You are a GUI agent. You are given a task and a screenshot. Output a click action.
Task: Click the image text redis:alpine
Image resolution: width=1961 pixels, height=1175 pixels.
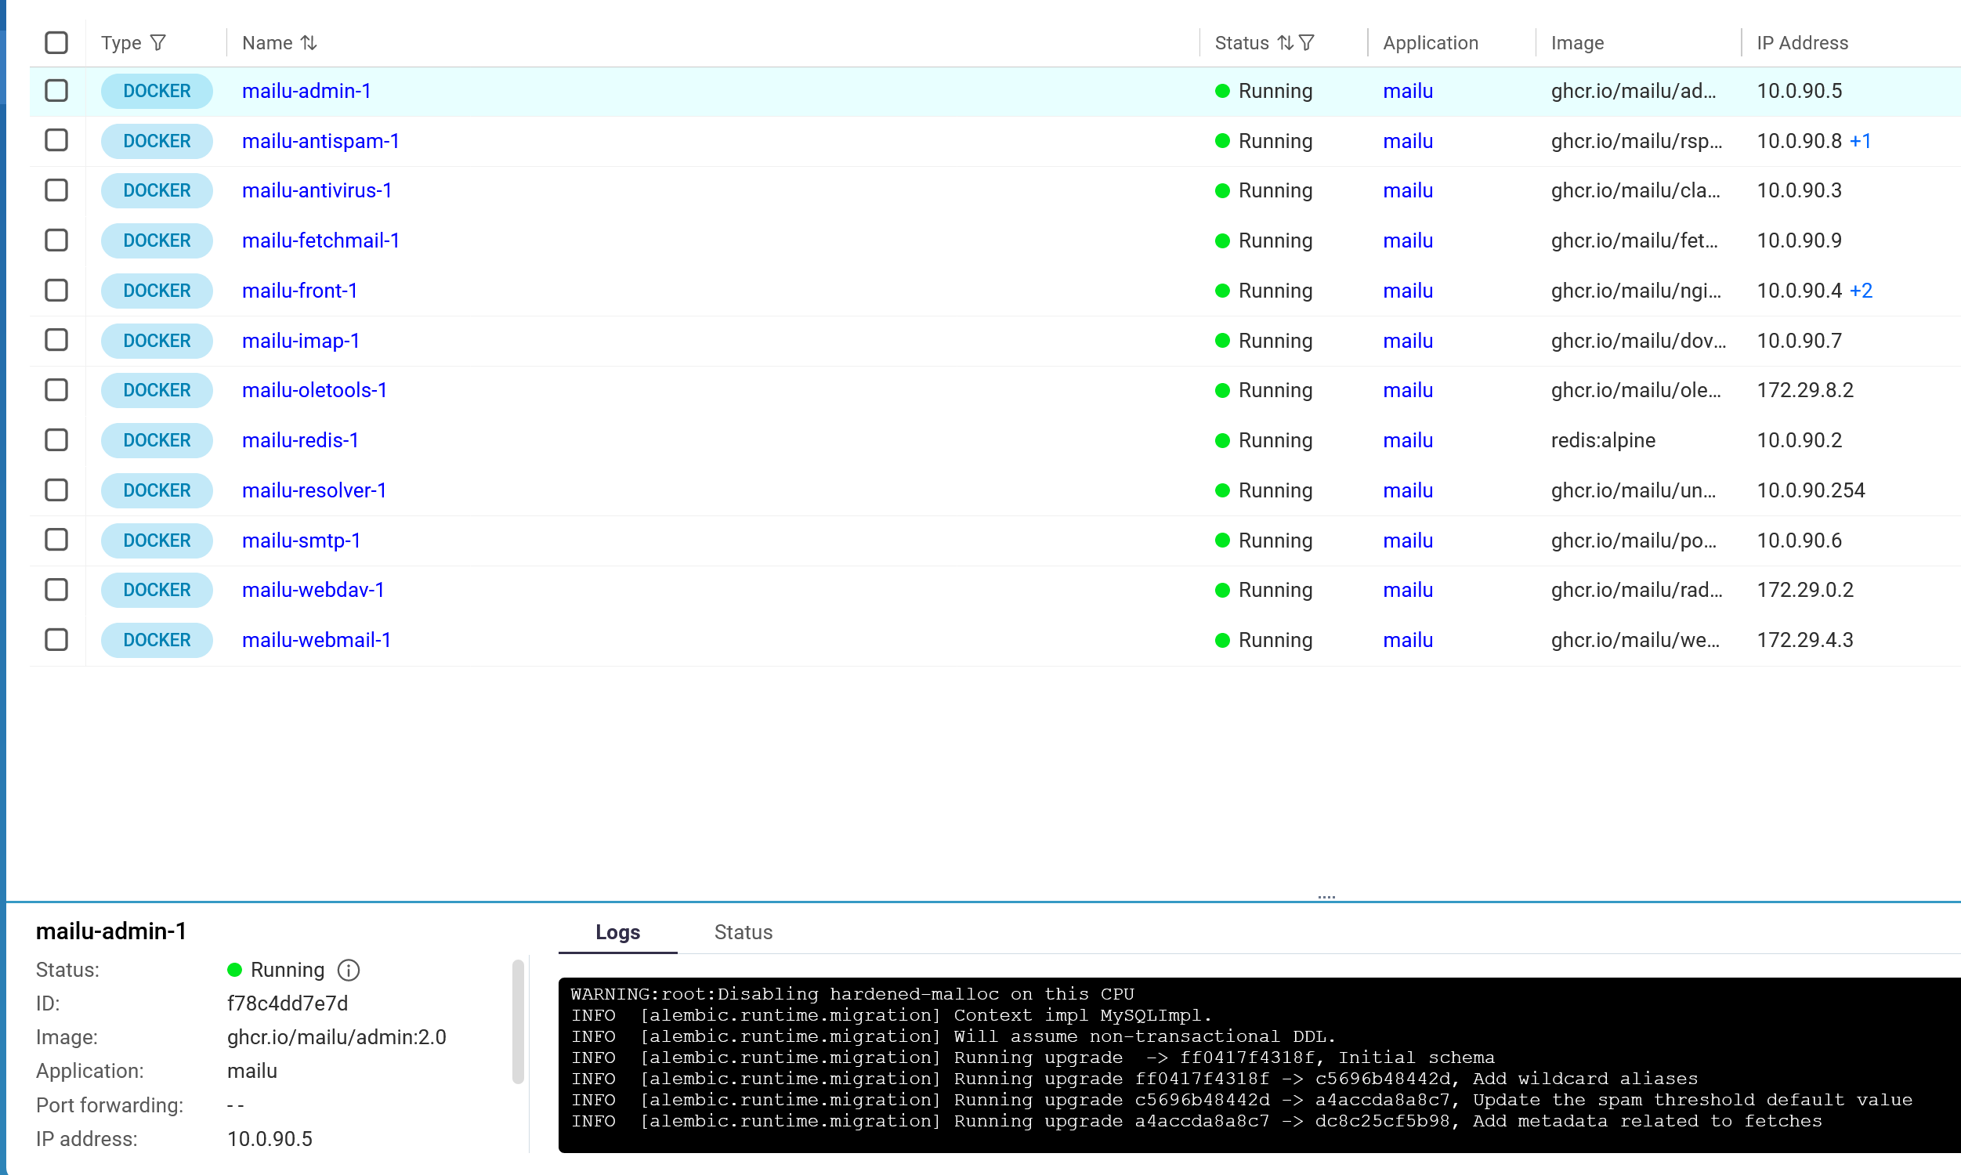coord(1602,440)
